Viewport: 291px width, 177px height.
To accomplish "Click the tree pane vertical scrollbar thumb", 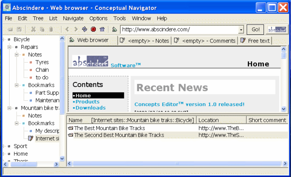I will point(62,78).
